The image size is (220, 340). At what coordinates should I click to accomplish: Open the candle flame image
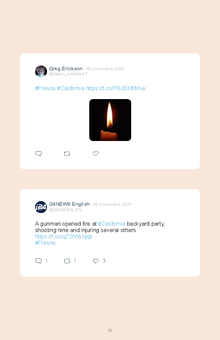tap(110, 120)
